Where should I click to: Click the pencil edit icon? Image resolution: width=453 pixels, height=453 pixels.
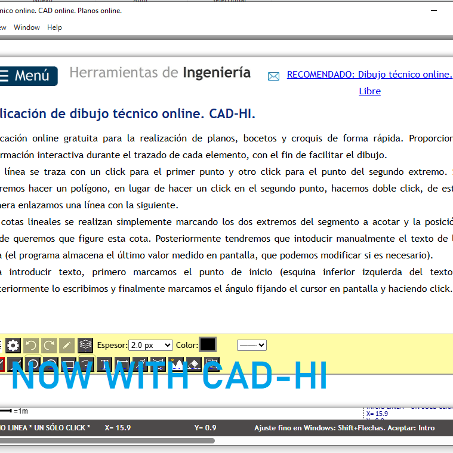tap(67, 345)
